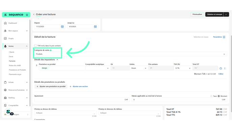The width and height of the screenshot is (232, 130).
Task: Click the Ressources humaines icon
Action: click(5, 90)
